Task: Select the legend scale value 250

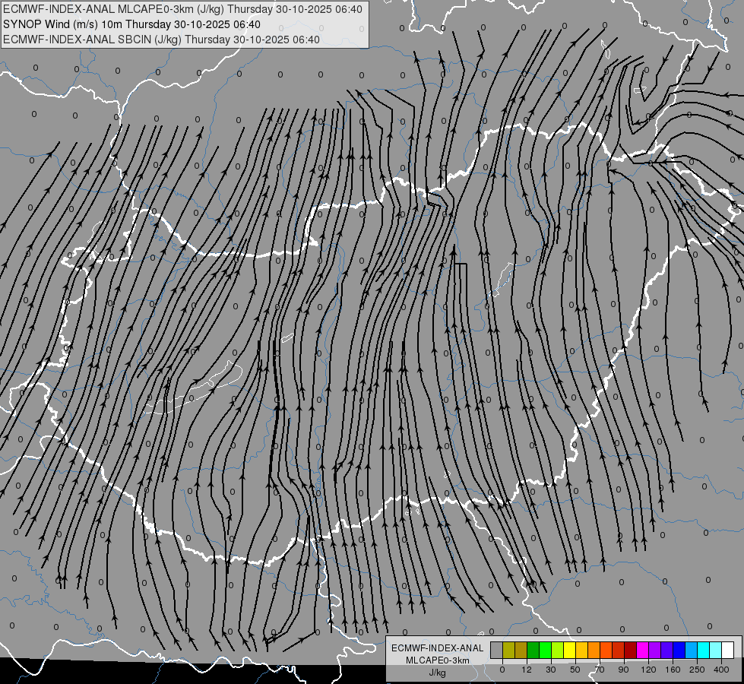Action: click(x=697, y=670)
